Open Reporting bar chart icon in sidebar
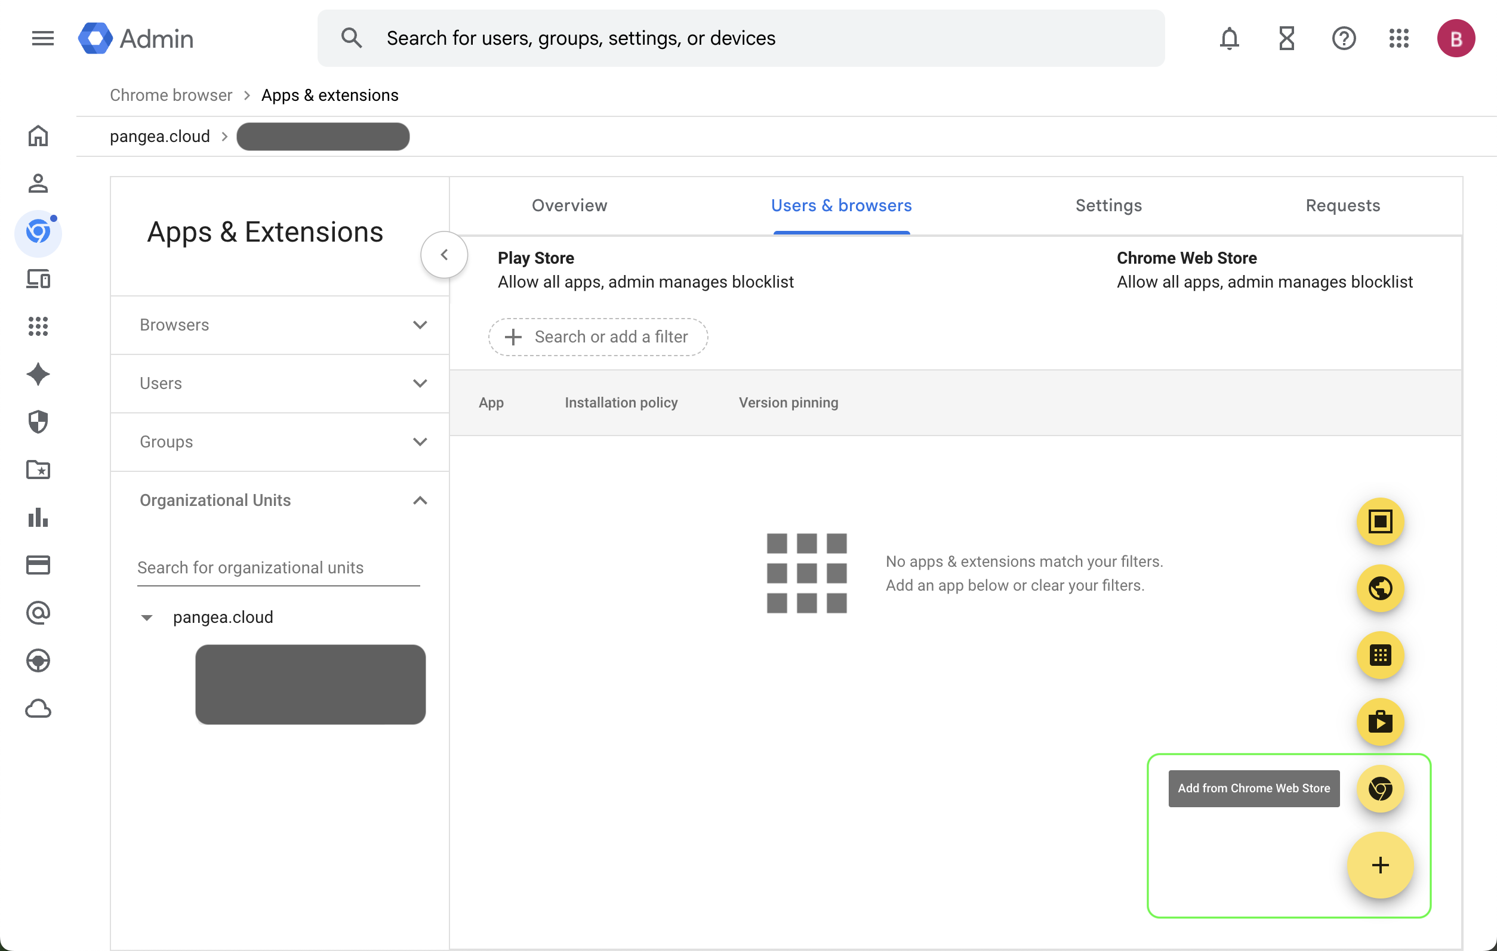 [38, 517]
